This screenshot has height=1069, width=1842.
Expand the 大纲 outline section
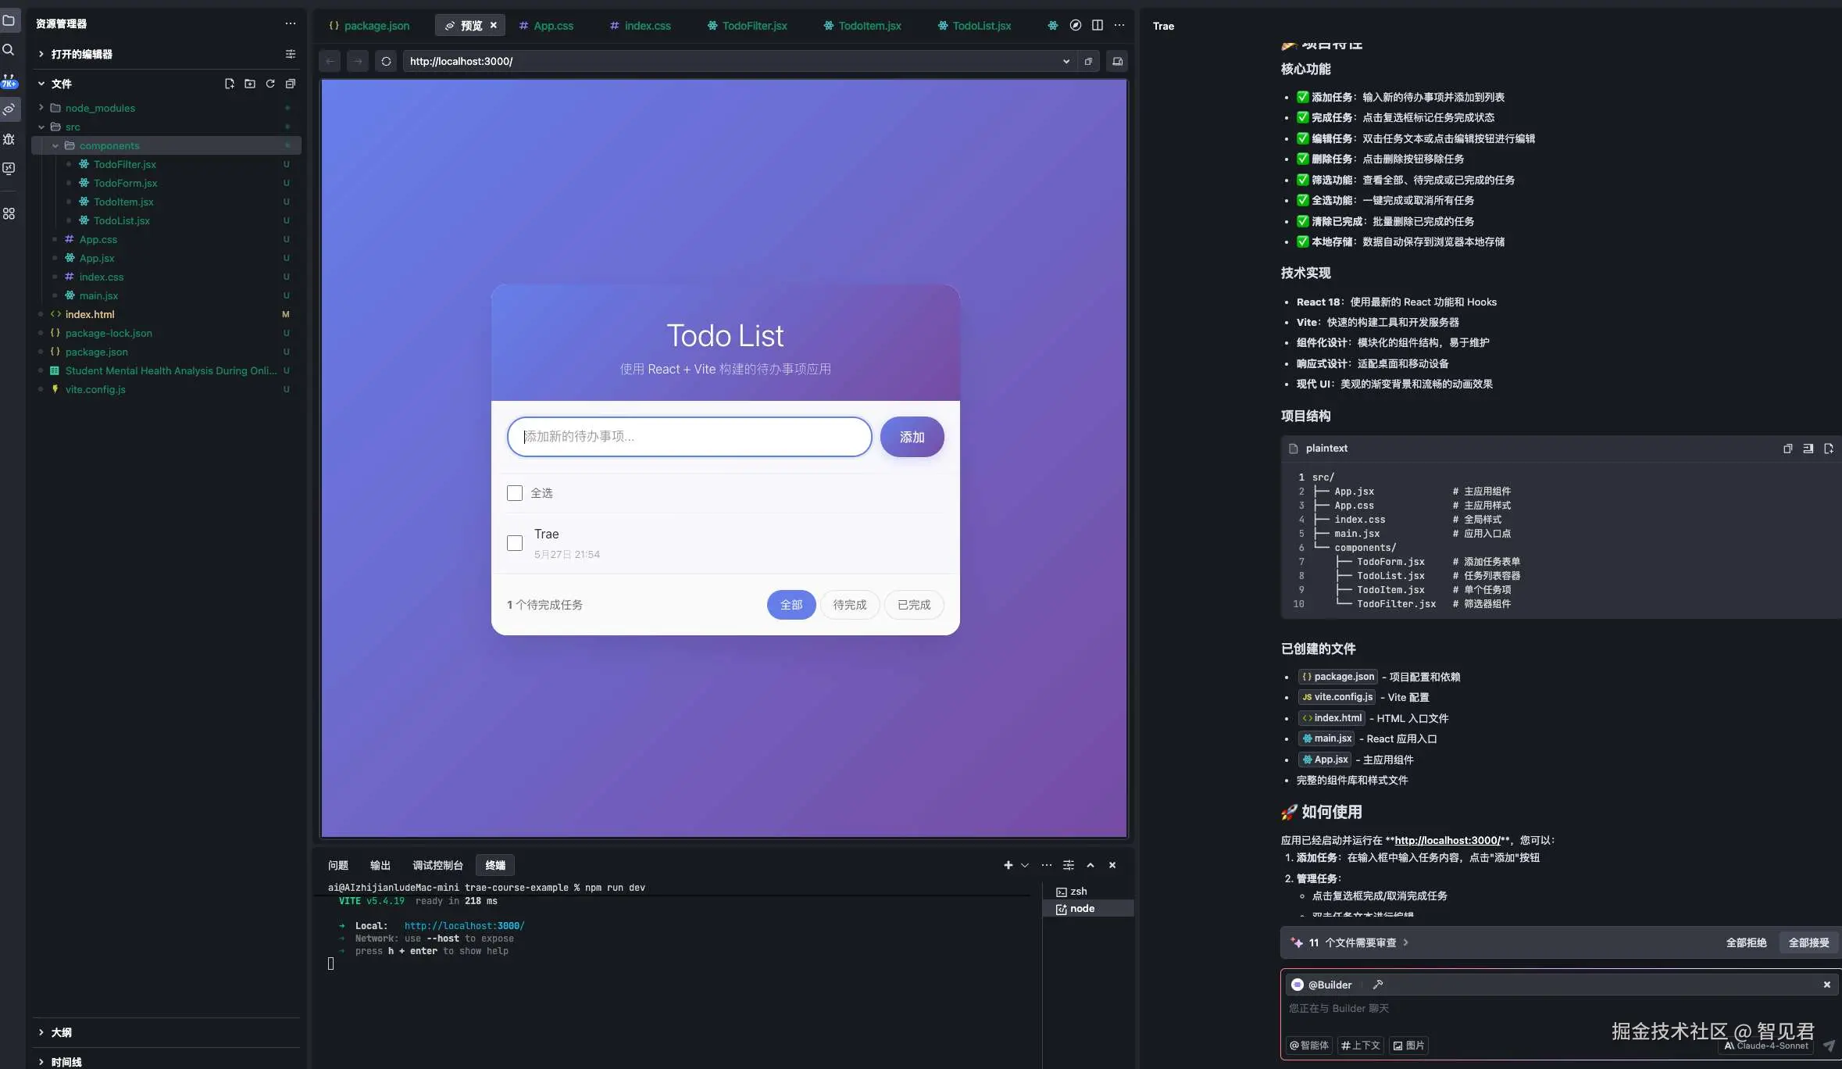click(61, 1032)
